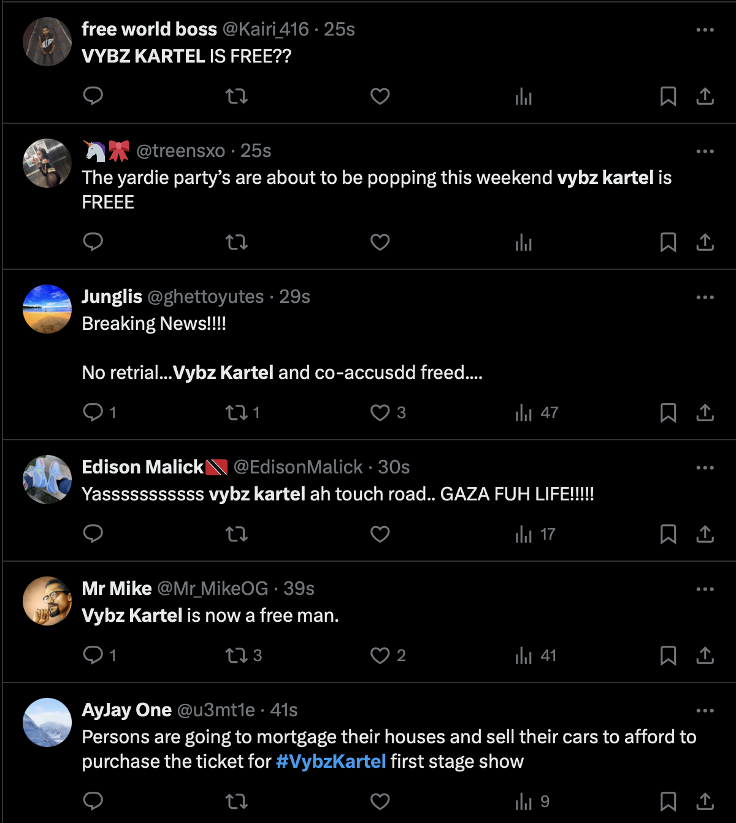Bookmark the Junglis breaking news tweet
The width and height of the screenshot is (736, 823).
pyautogui.click(x=669, y=413)
